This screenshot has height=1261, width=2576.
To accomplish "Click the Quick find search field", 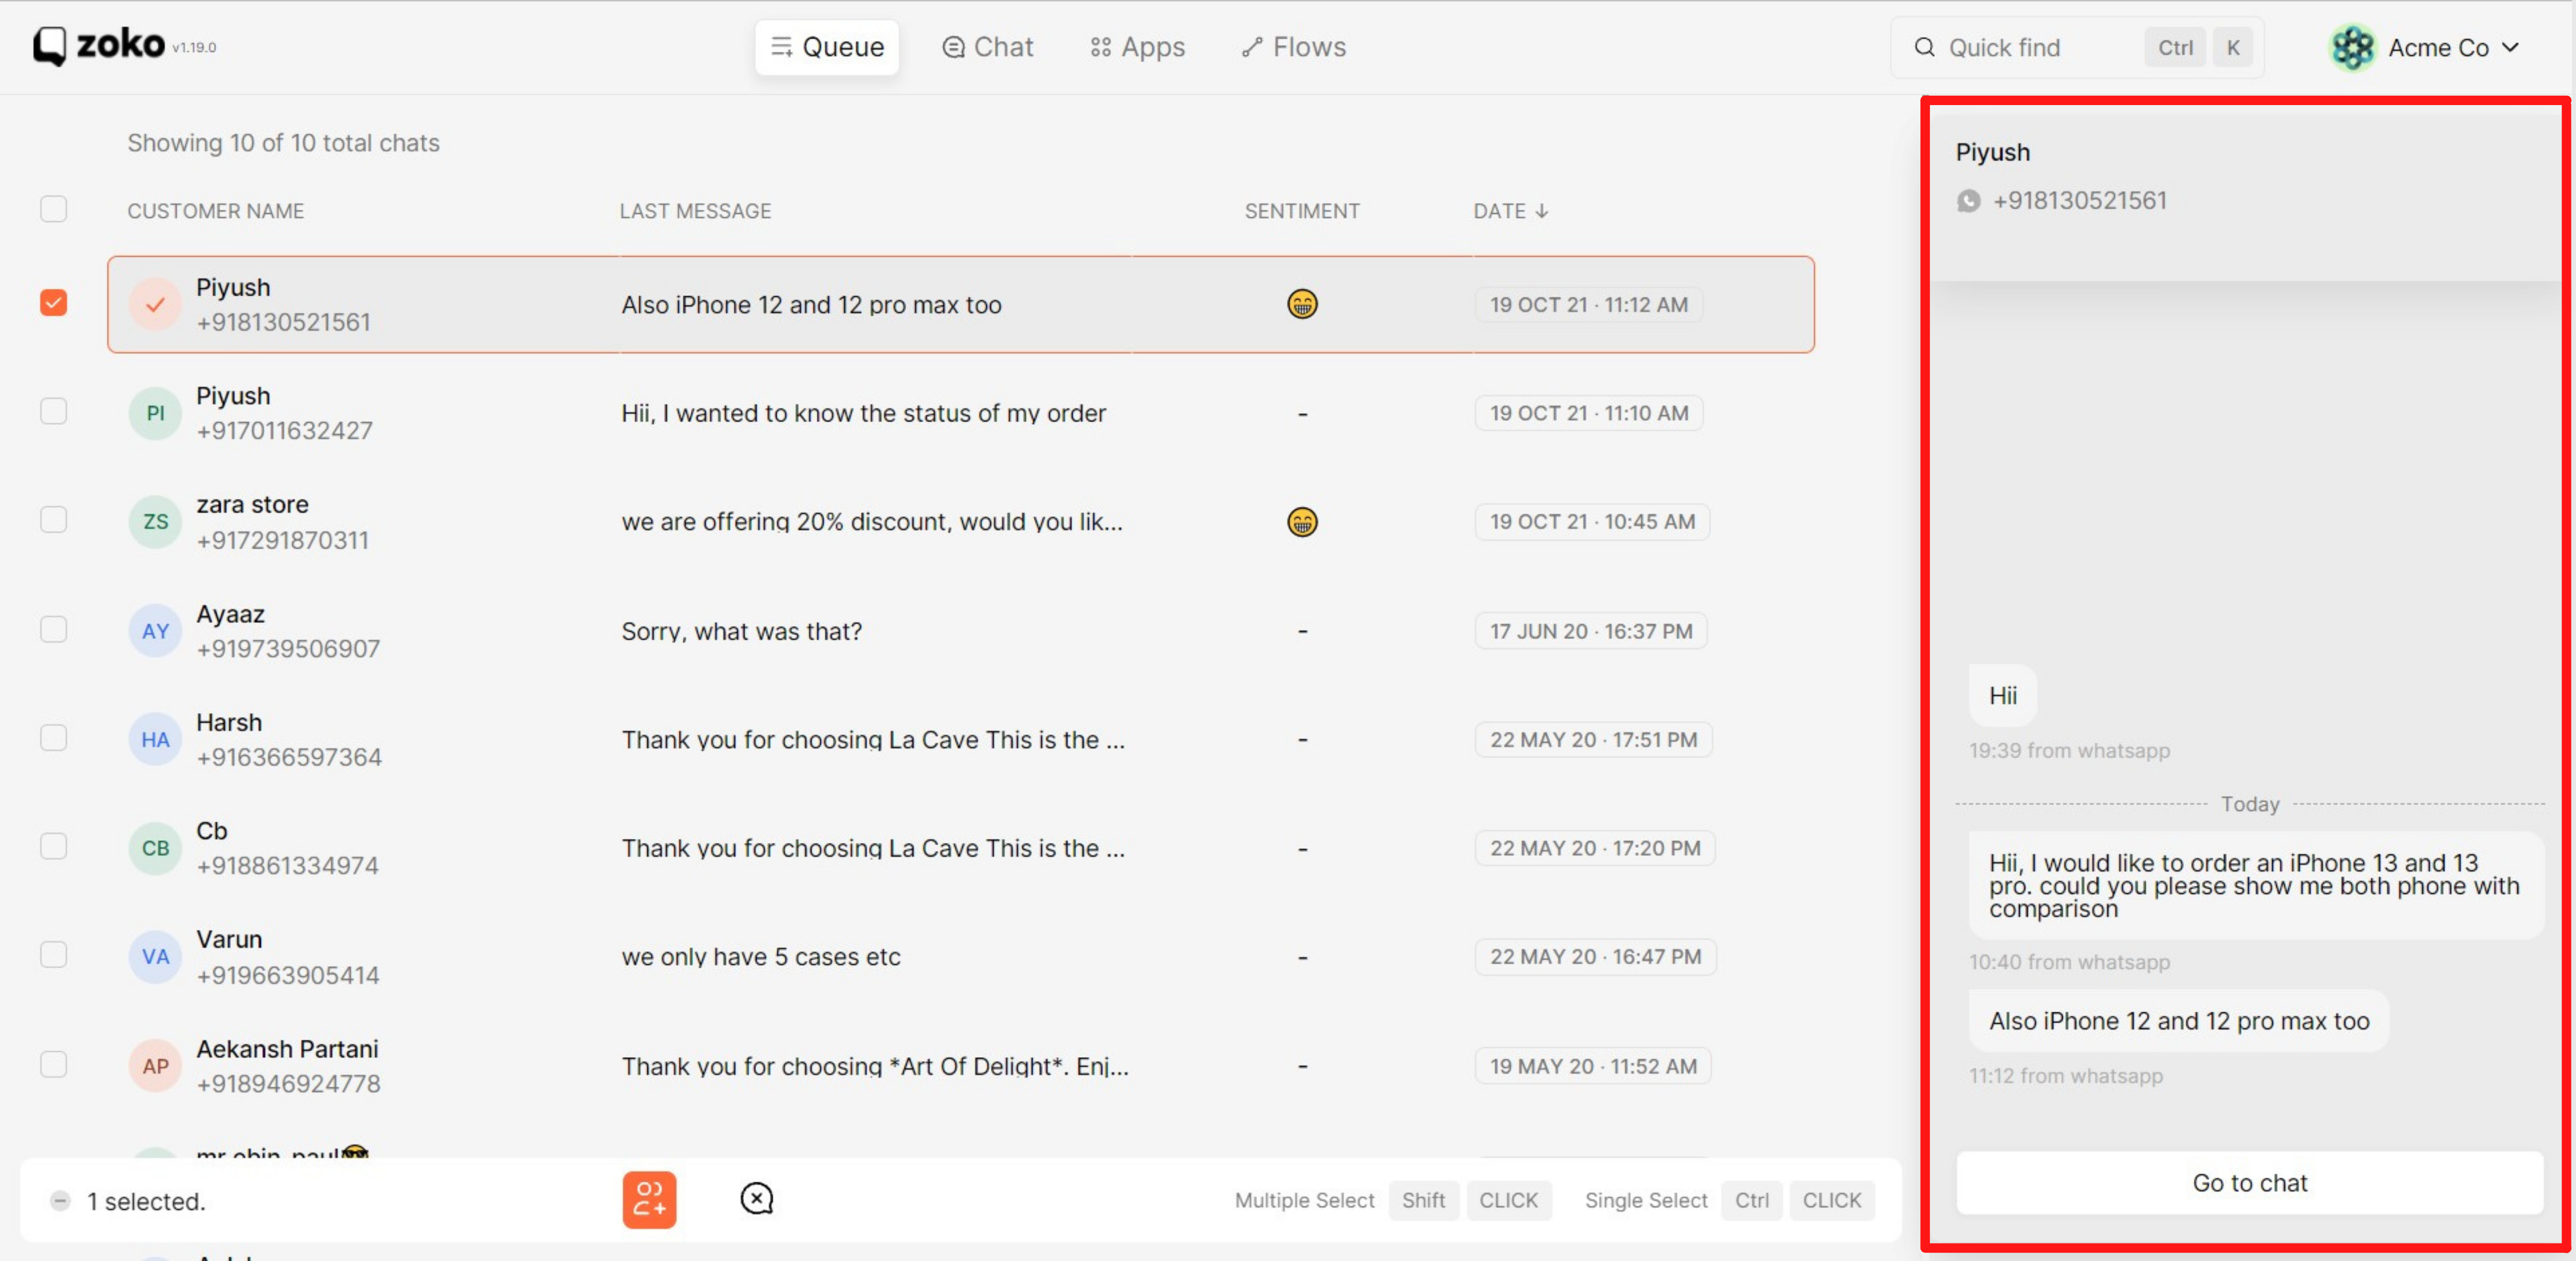I will (x=2077, y=47).
